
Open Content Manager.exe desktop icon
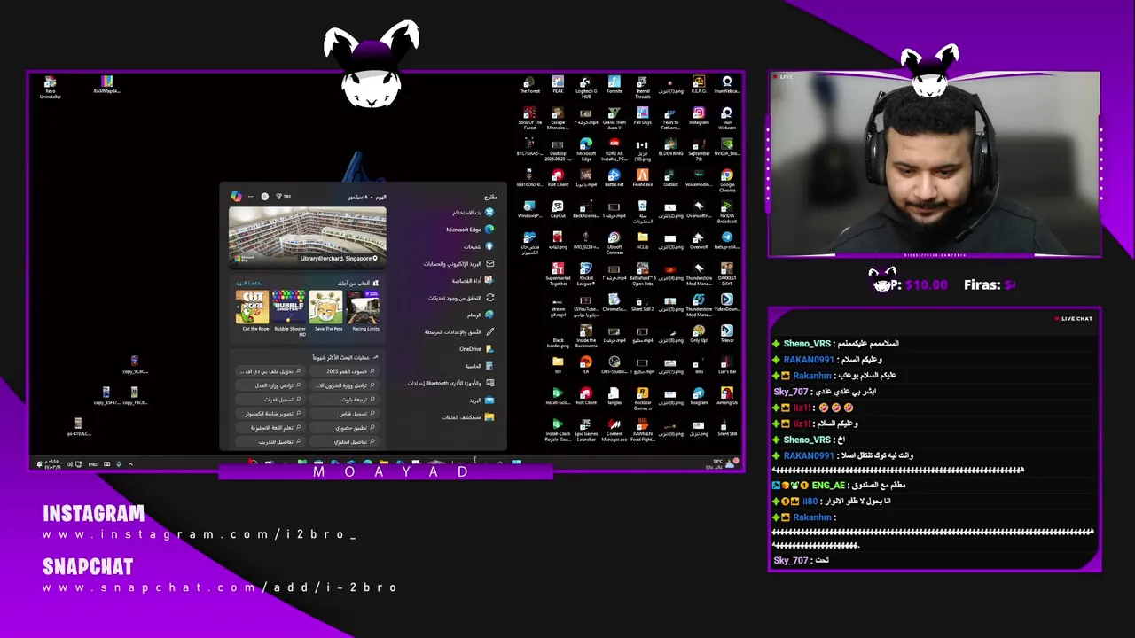(x=614, y=430)
